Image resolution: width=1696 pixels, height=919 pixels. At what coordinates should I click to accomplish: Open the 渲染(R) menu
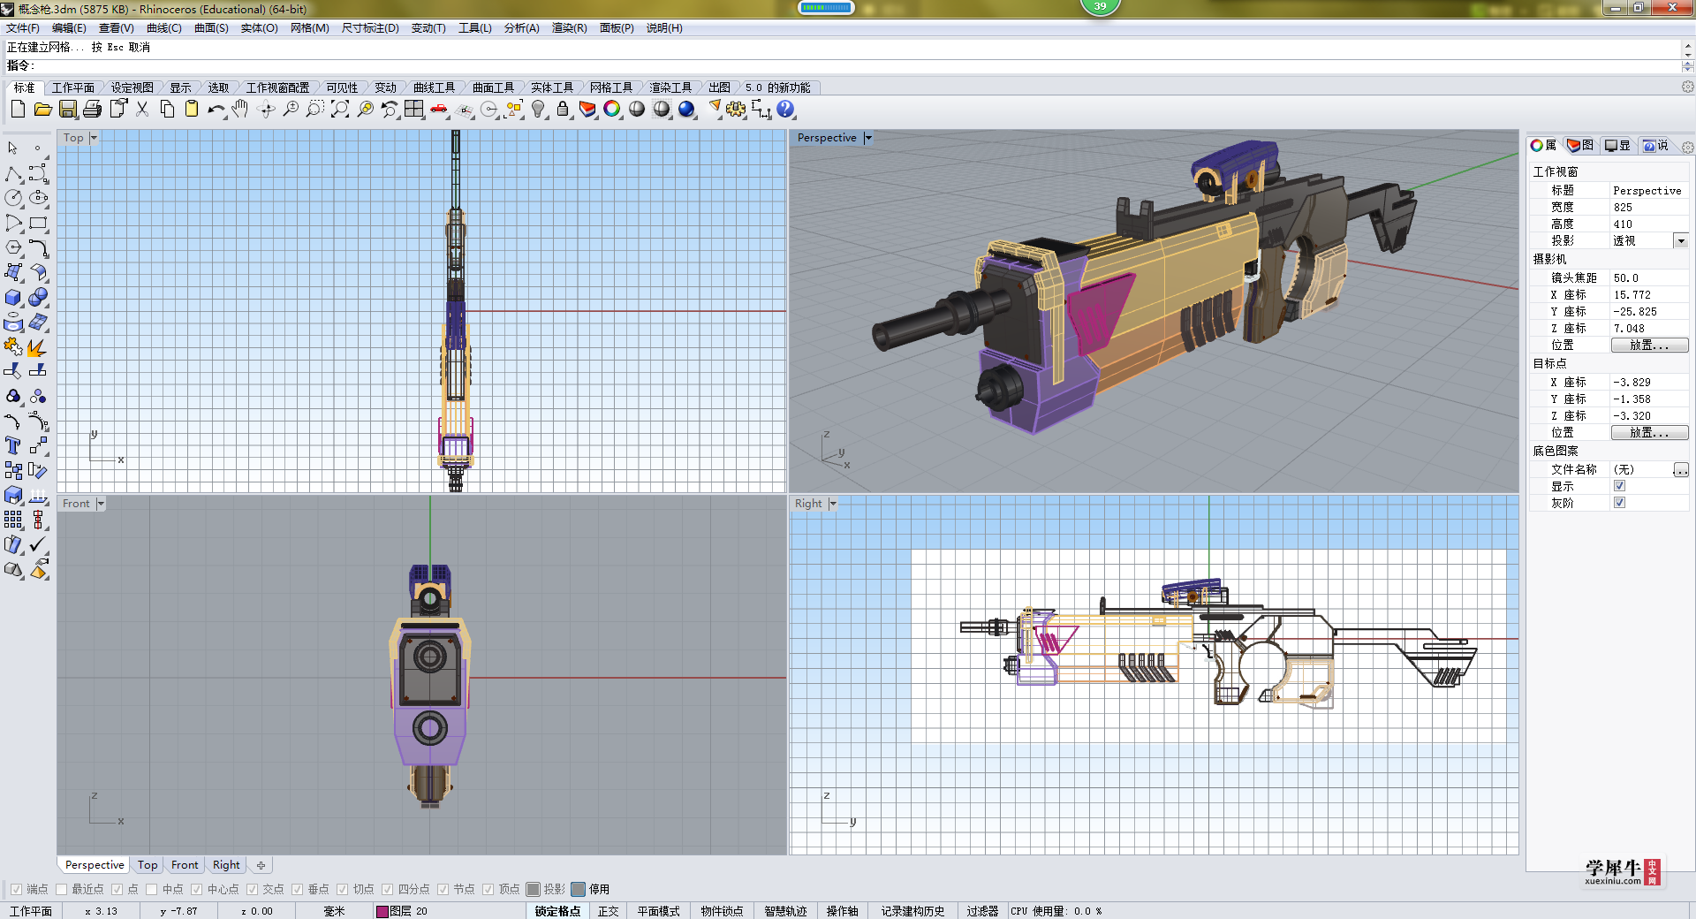pyautogui.click(x=569, y=28)
